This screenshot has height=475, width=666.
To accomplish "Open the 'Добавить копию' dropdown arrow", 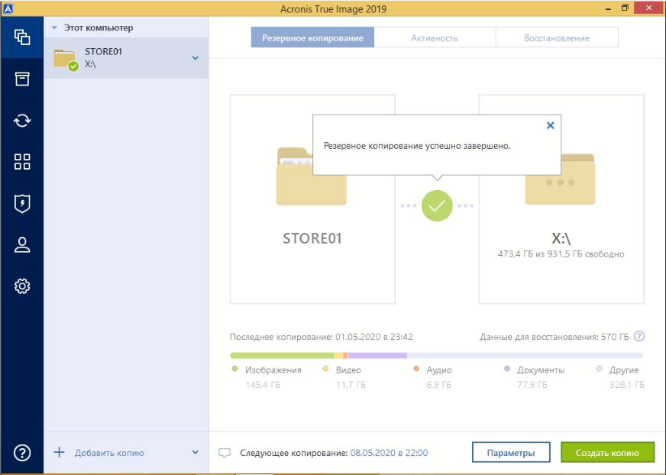I will tap(195, 453).
